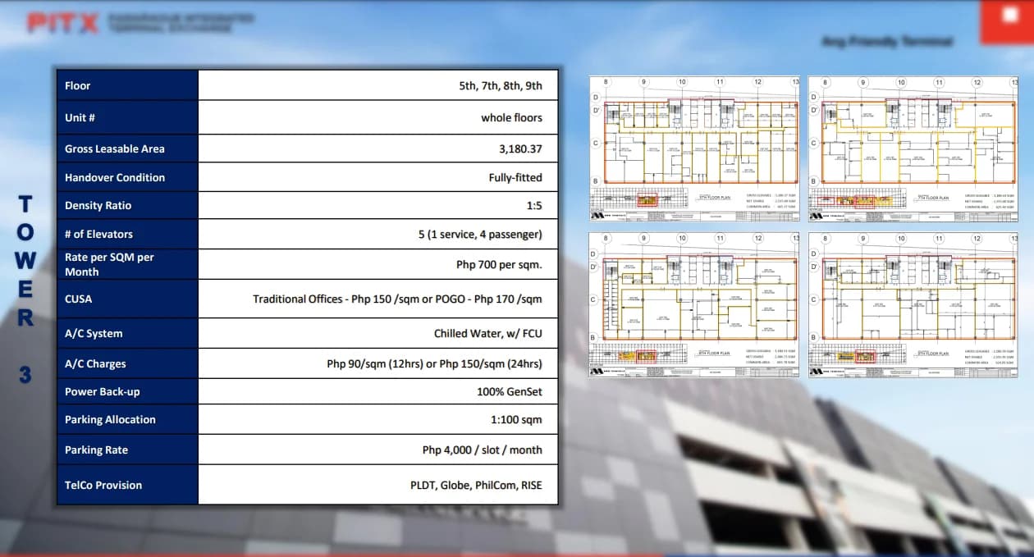Select the value '3,180.37'
The image size is (1034, 557).
(x=520, y=148)
